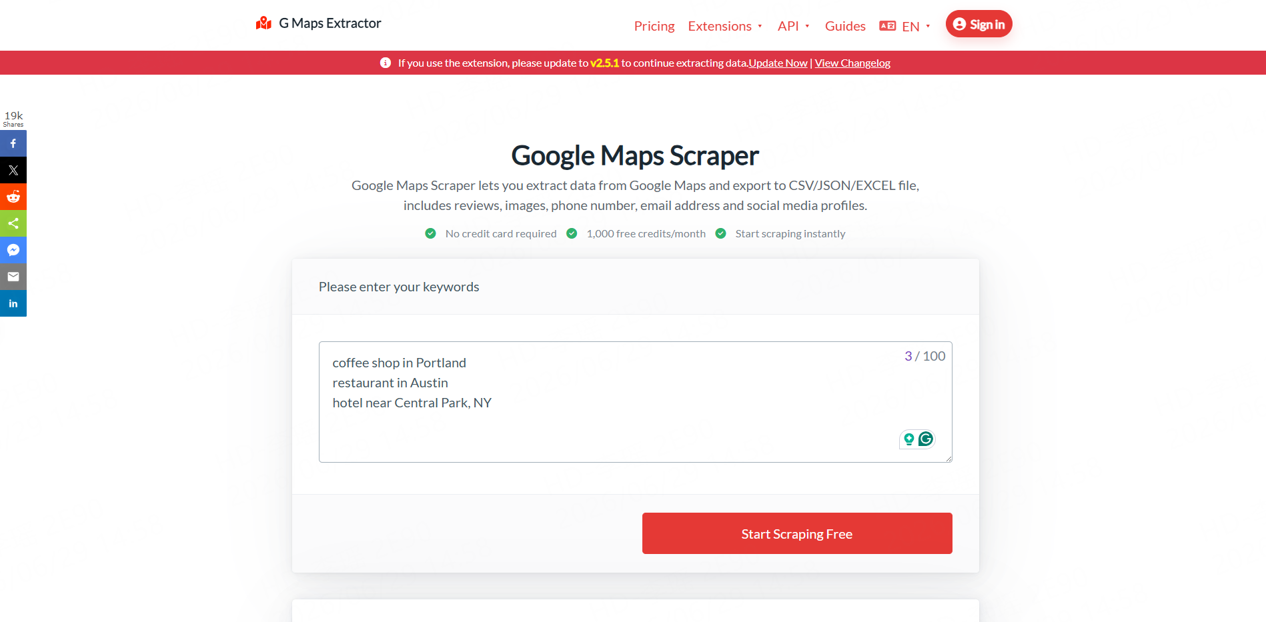Image resolution: width=1266 pixels, height=622 pixels.
Task: Click the user icon in Sign in button
Action: (x=959, y=24)
